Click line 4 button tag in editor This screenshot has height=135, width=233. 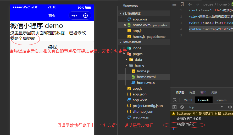(211, 29)
